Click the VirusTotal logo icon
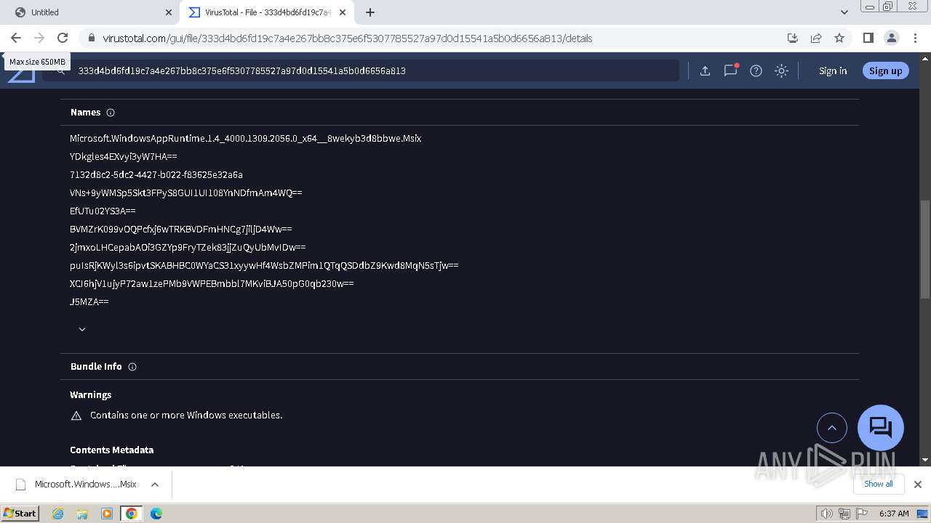Viewport: 931px width, 523px height. (x=22, y=71)
